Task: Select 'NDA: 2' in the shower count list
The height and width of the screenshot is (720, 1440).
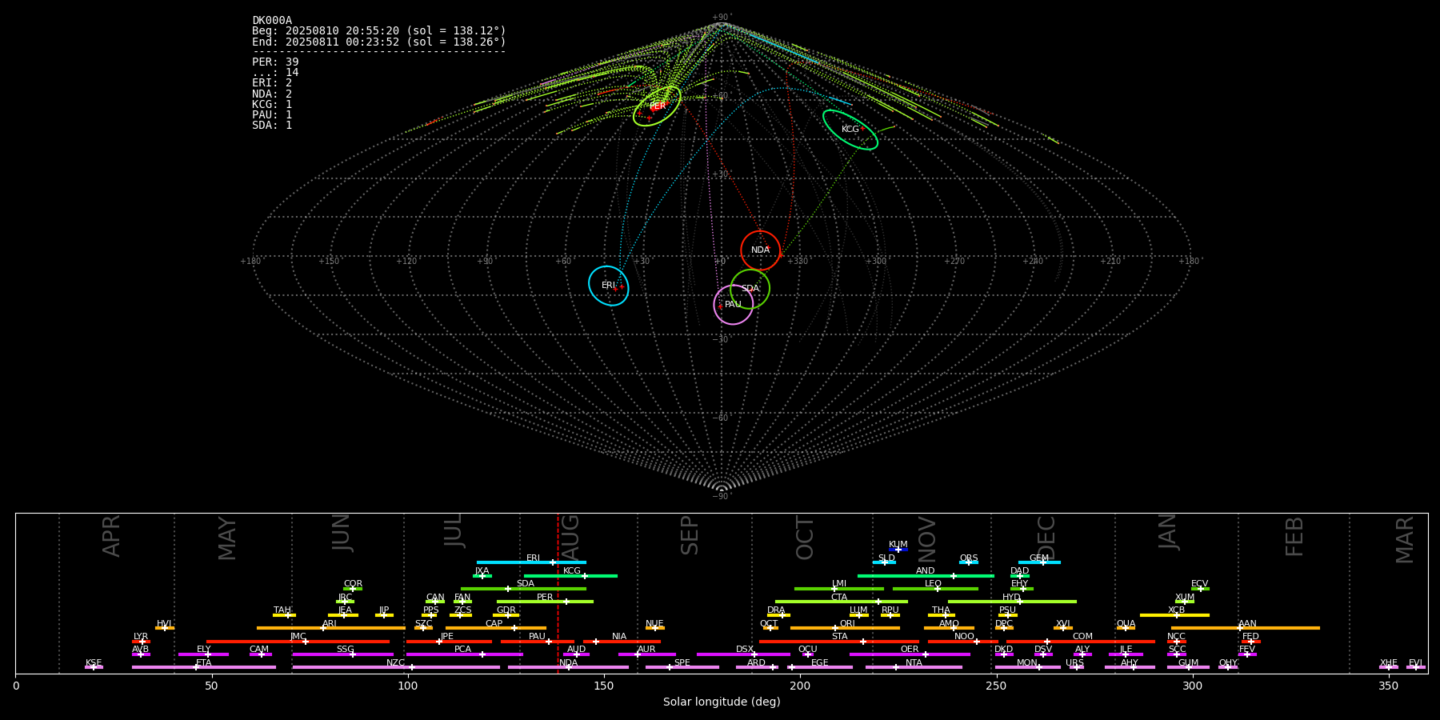Action: [x=272, y=94]
